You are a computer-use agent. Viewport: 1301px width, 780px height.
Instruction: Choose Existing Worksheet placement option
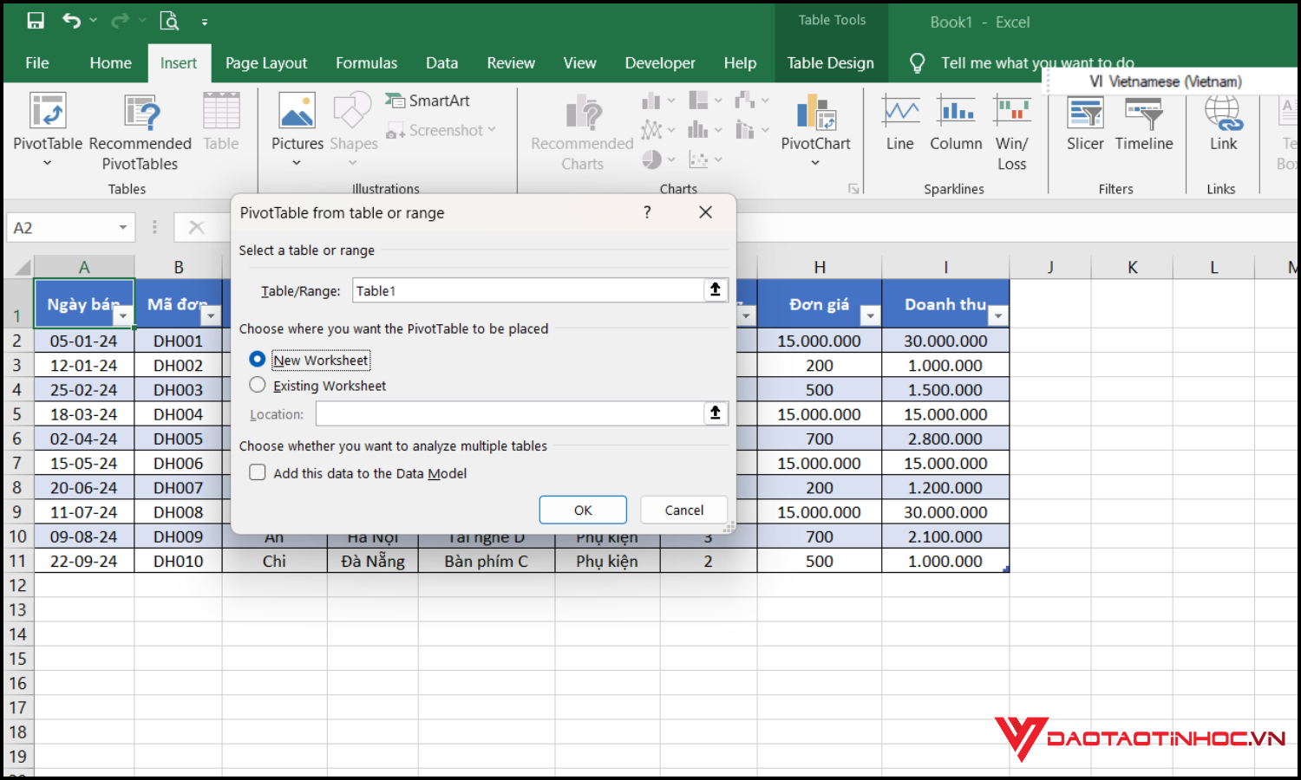(x=258, y=385)
